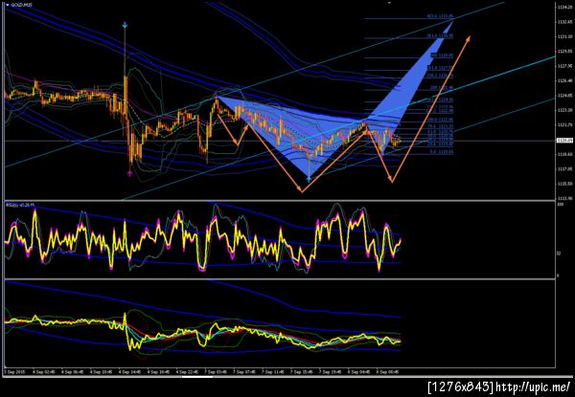Click price axis value 1121.70
This screenshot has width=575, height=397.
click(564, 125)
